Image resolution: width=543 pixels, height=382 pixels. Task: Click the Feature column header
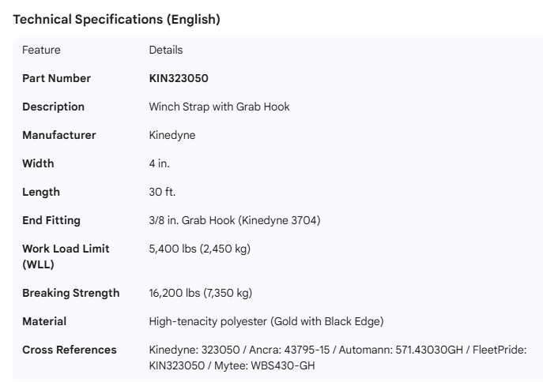coord(41,50)
